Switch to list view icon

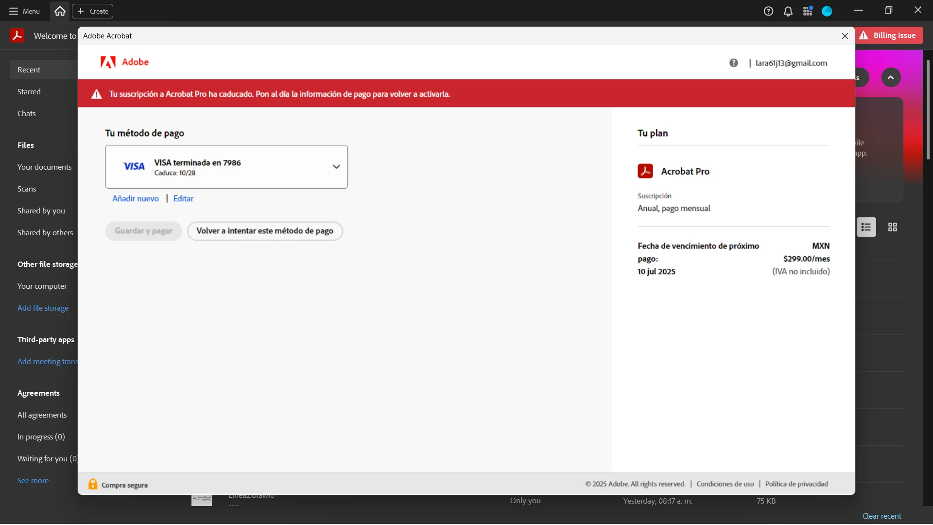click(x=866, y=227)
